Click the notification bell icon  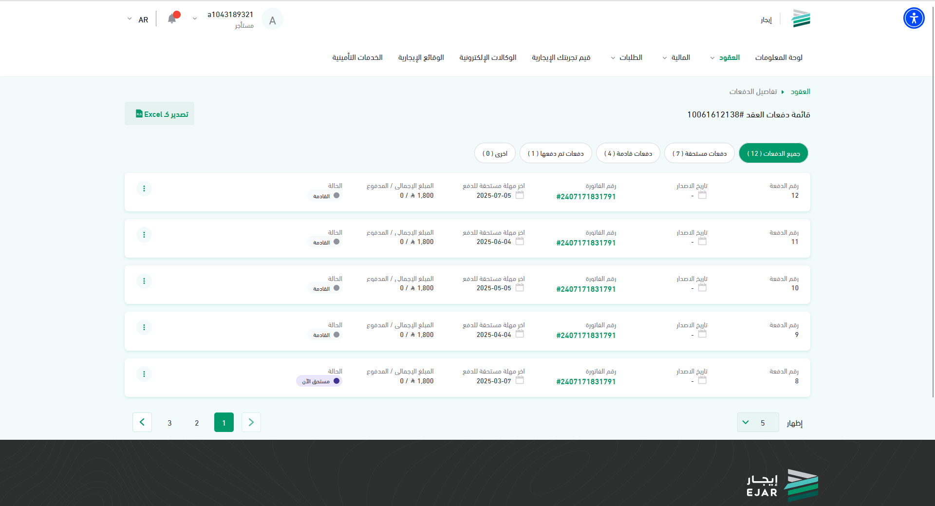[172, 19]
